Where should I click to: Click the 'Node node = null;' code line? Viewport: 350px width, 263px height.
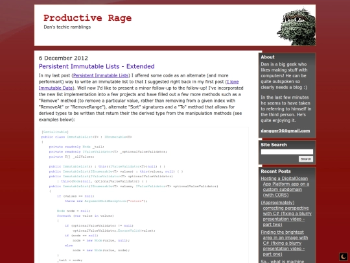74,210
